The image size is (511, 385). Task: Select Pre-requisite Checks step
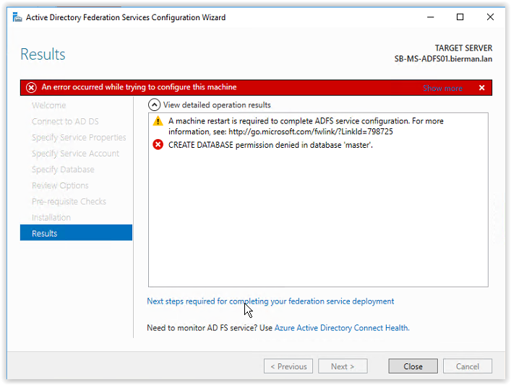tap(69, 202)
